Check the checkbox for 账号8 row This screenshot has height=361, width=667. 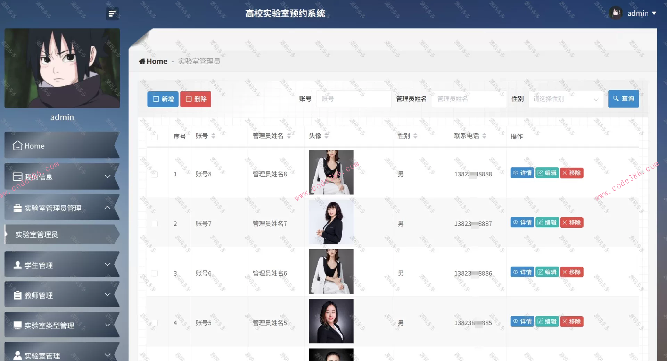[x=155, y=174]
